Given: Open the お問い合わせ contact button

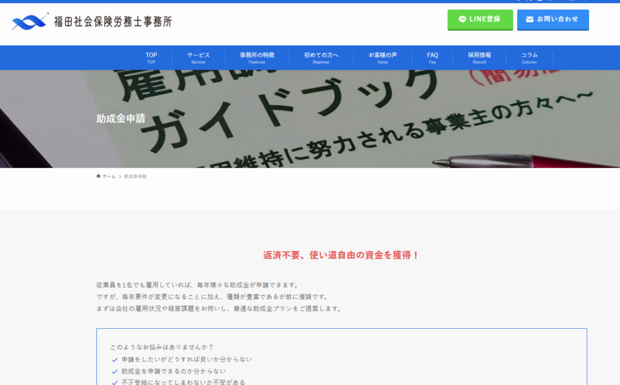Looking at the screenshot, I should tap(553, 20).
